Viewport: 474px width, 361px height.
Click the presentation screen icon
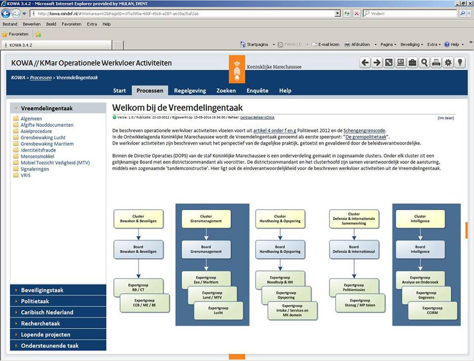tap(400, 62)
